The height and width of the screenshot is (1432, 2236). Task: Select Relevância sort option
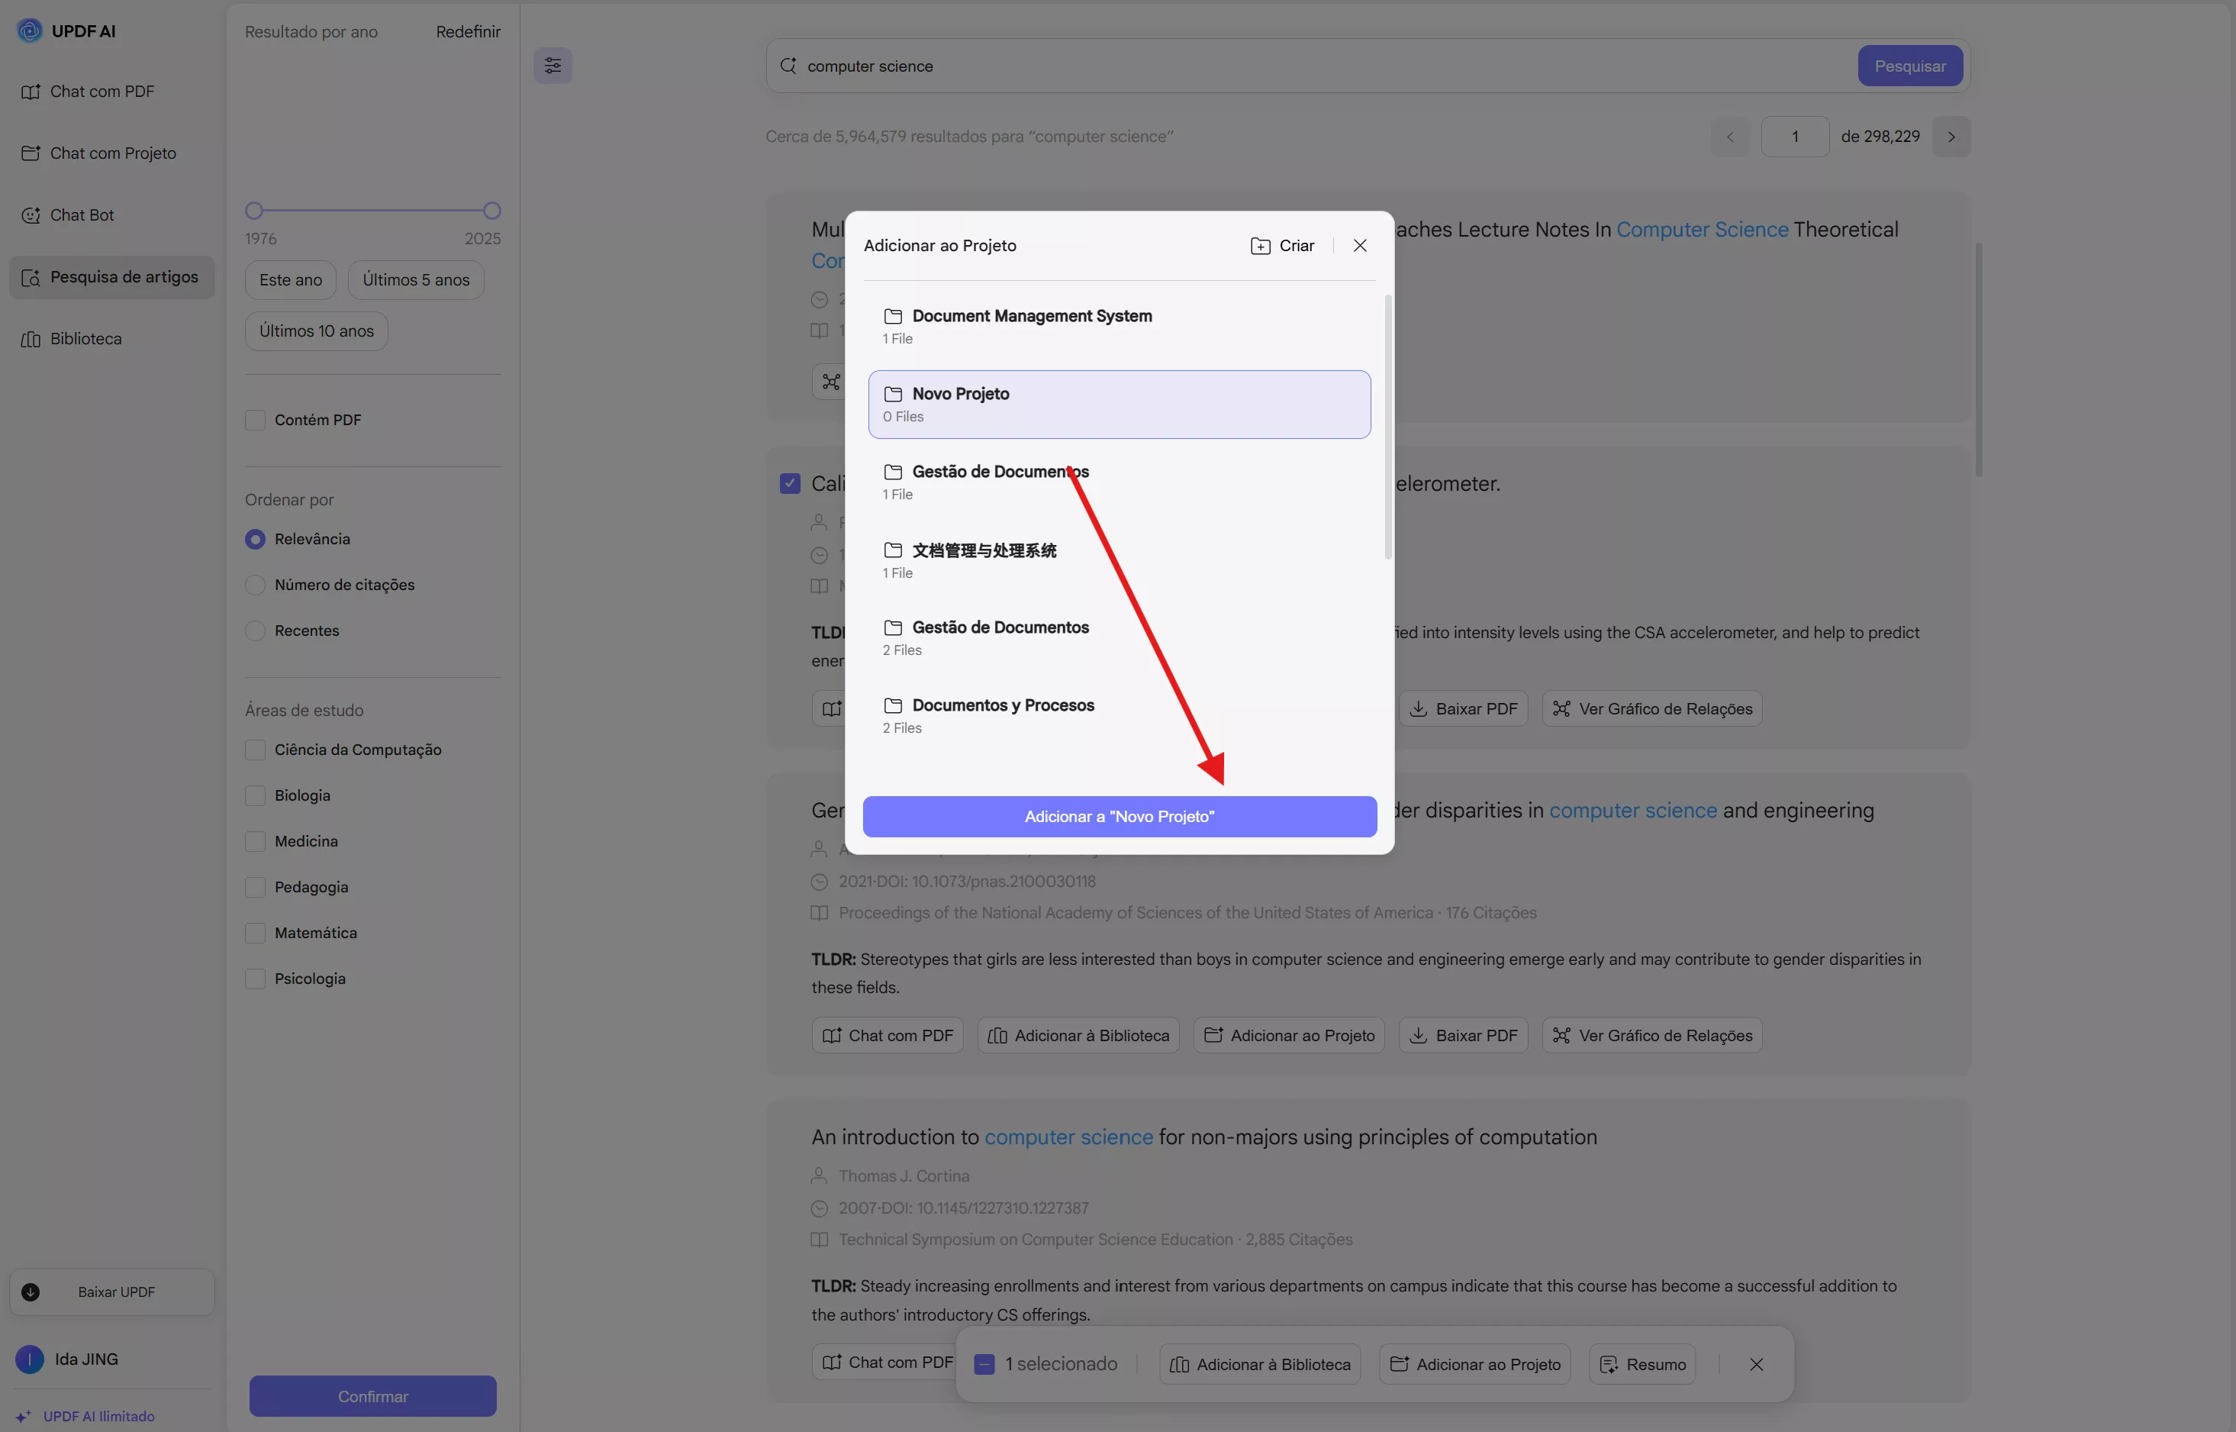click(255, 540)
